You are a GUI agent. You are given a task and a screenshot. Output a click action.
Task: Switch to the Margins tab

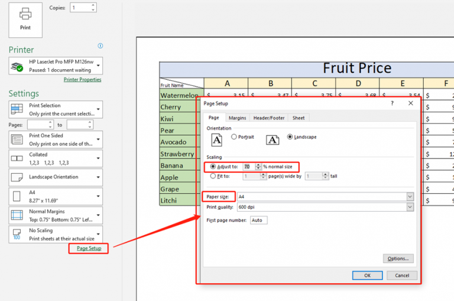[237, 118]
